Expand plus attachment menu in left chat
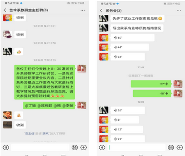Image resolution: width=185 pixels, height=156 pixels. (x=83, y=147)
